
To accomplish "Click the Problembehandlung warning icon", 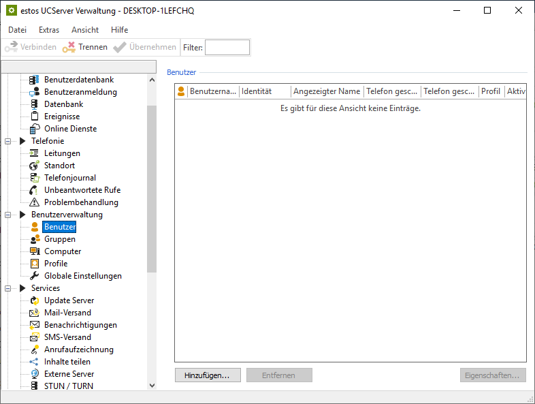I will coord(35,202).
